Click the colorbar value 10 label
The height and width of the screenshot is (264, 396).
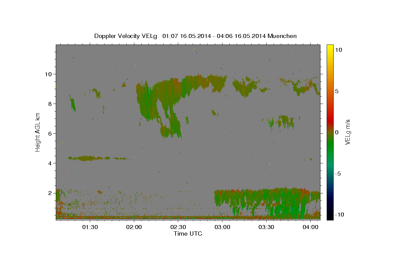[339, 49]
